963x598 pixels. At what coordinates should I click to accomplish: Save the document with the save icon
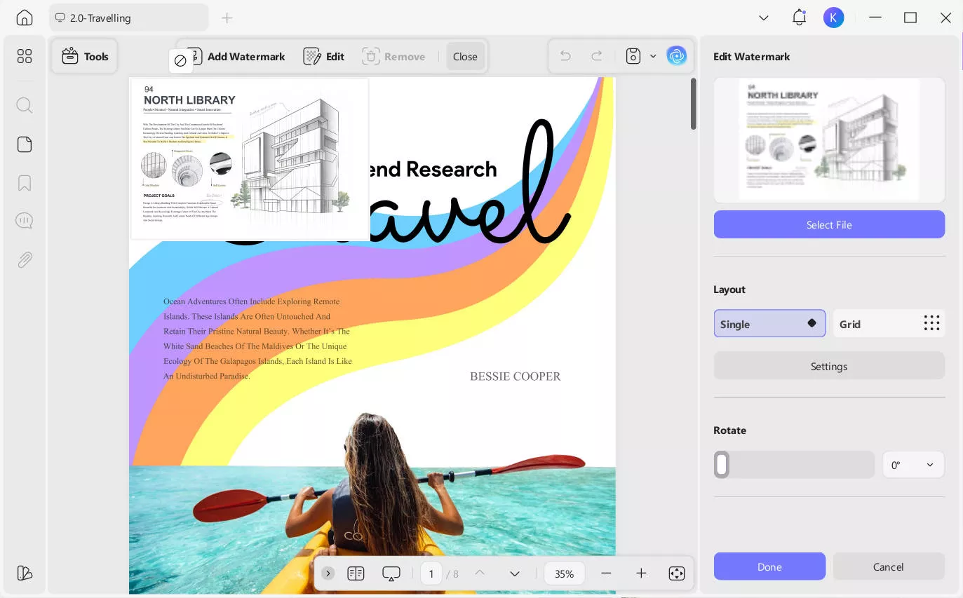click(633, 55)
